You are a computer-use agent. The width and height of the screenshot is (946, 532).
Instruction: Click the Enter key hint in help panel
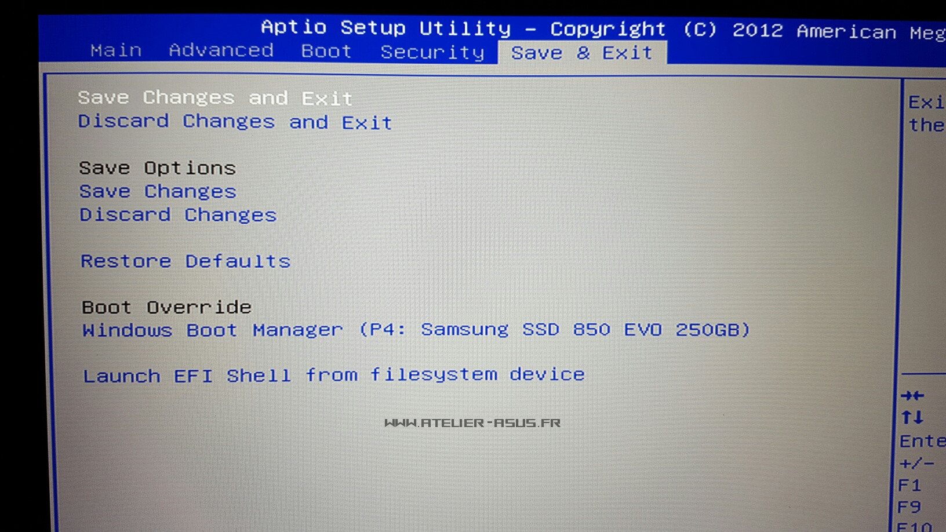(x=922, y=442)
